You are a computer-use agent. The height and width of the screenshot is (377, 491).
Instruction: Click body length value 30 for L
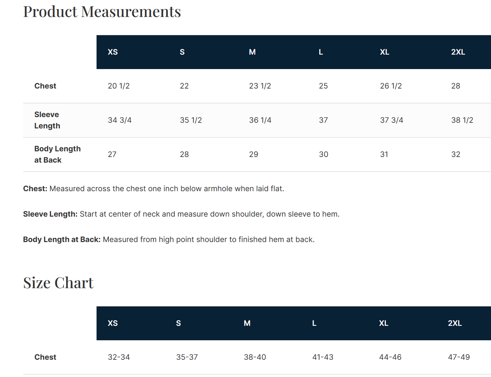pyautogui.click(x=323, y=154)
